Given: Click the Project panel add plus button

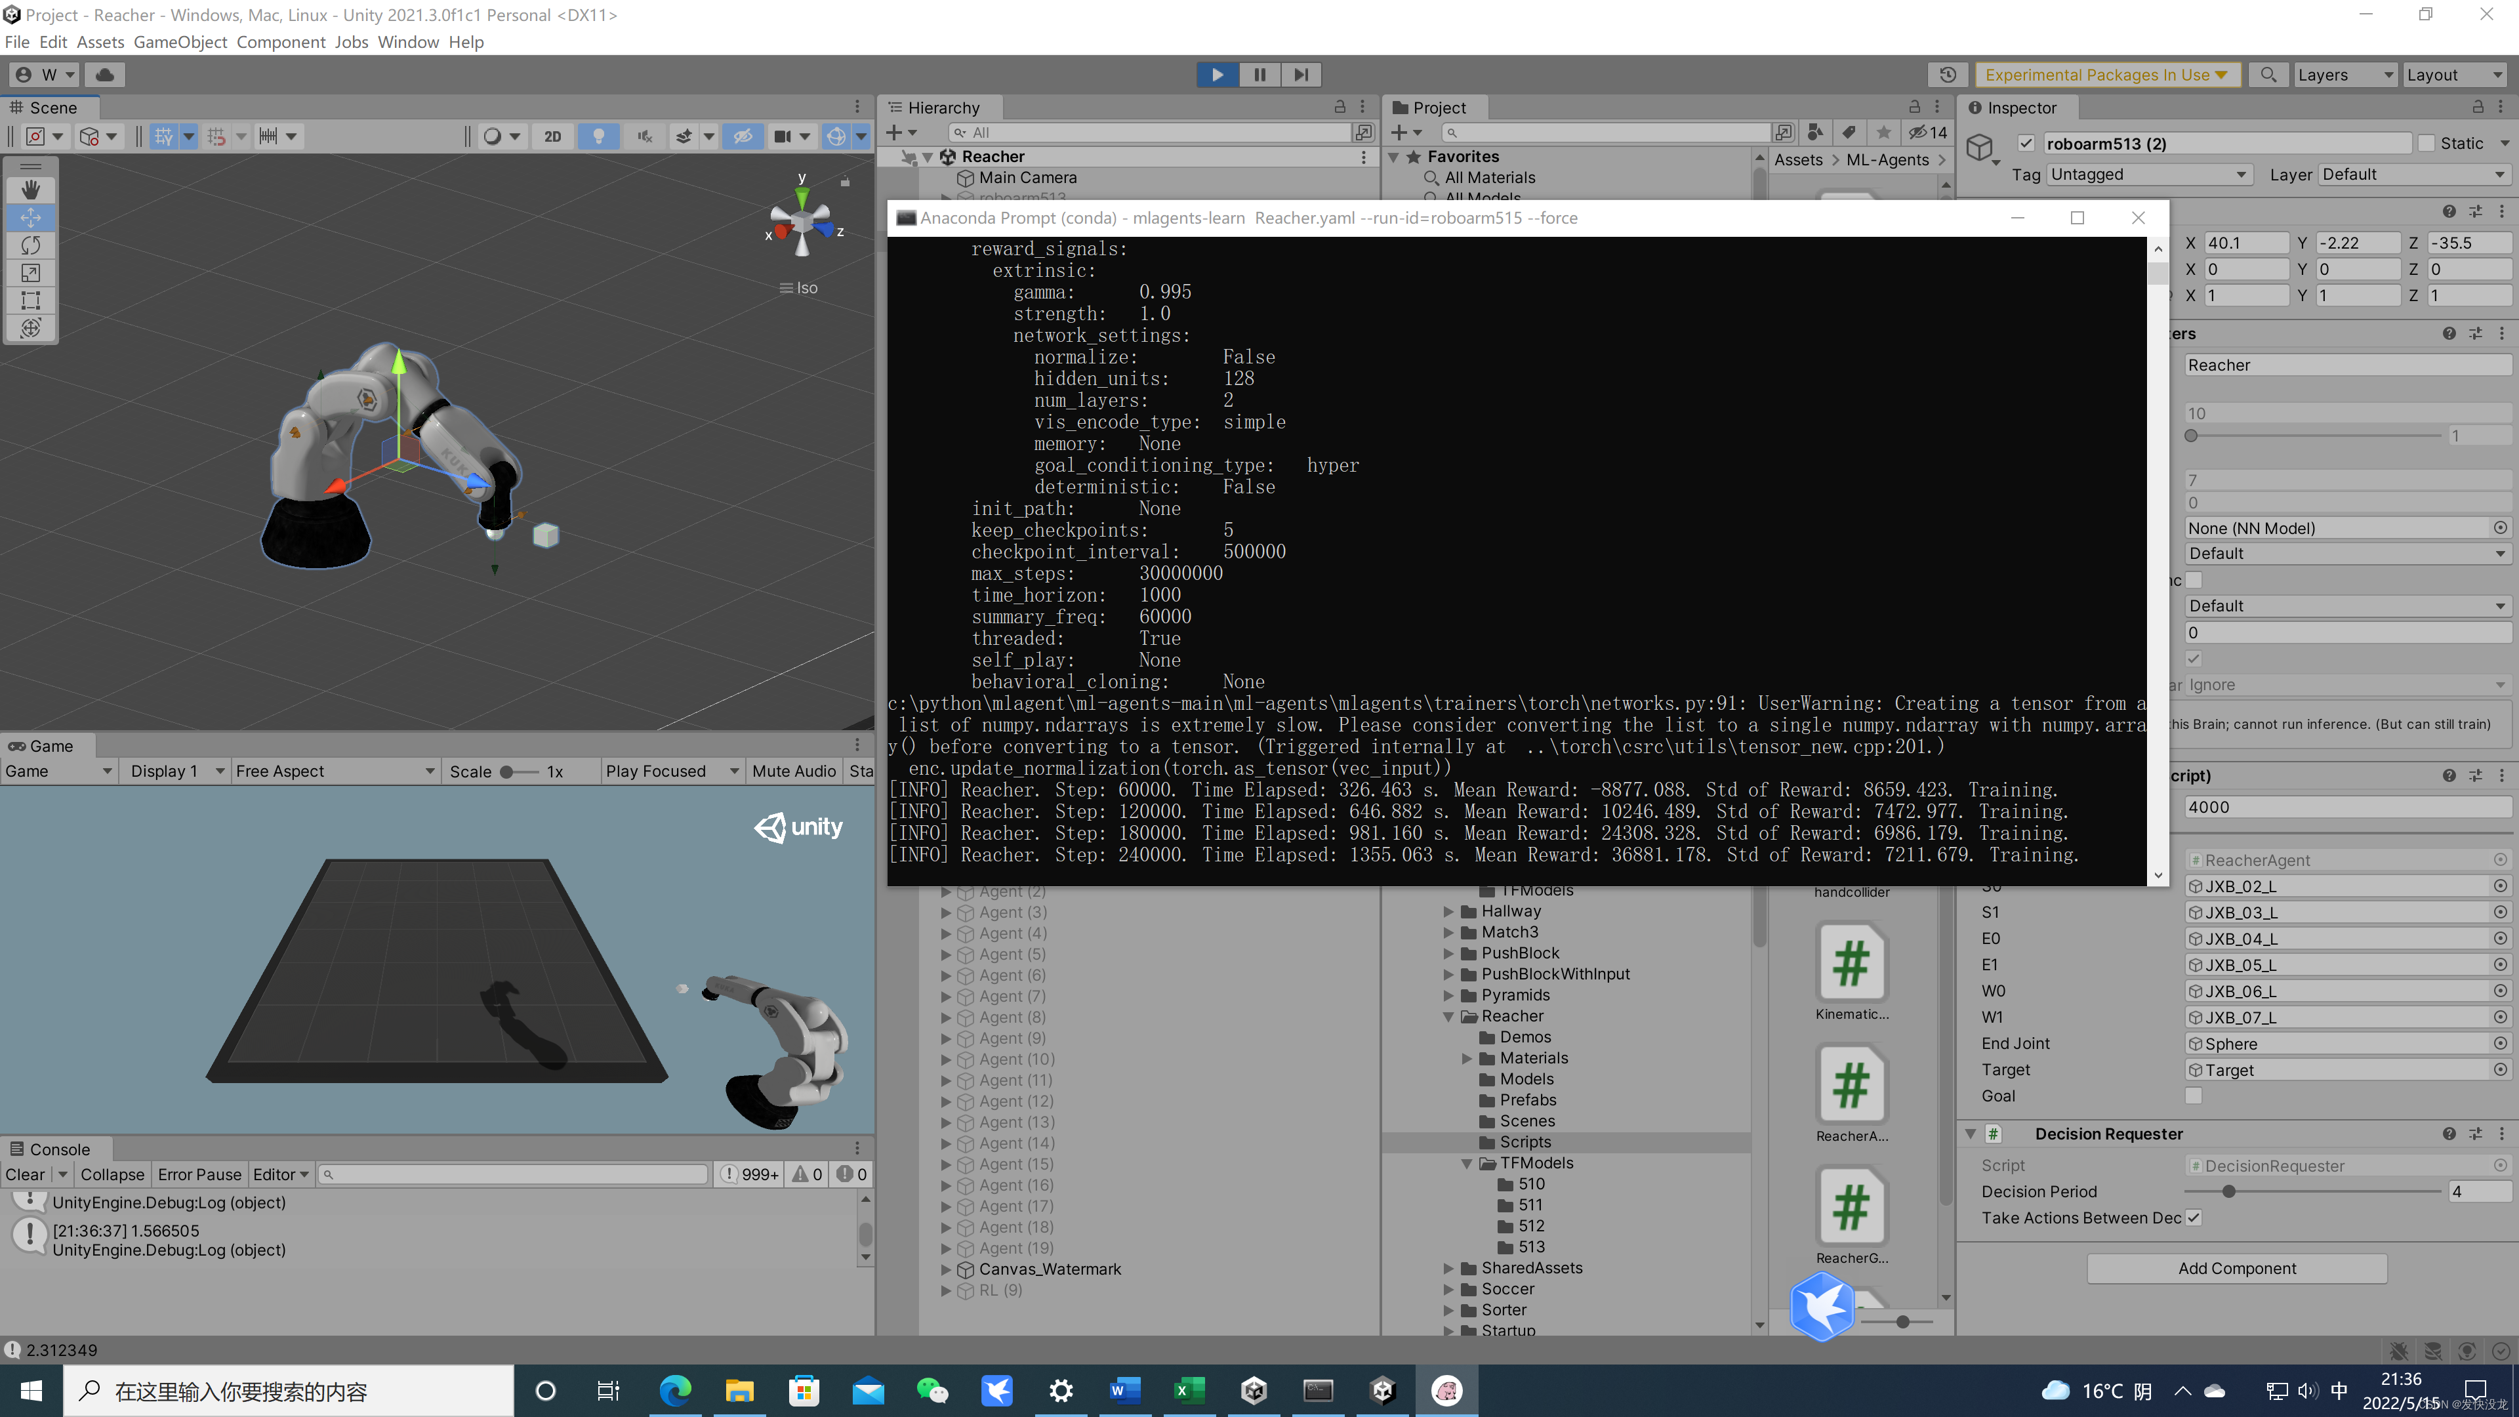Looking at the screenshot, I should [1399, 132].
